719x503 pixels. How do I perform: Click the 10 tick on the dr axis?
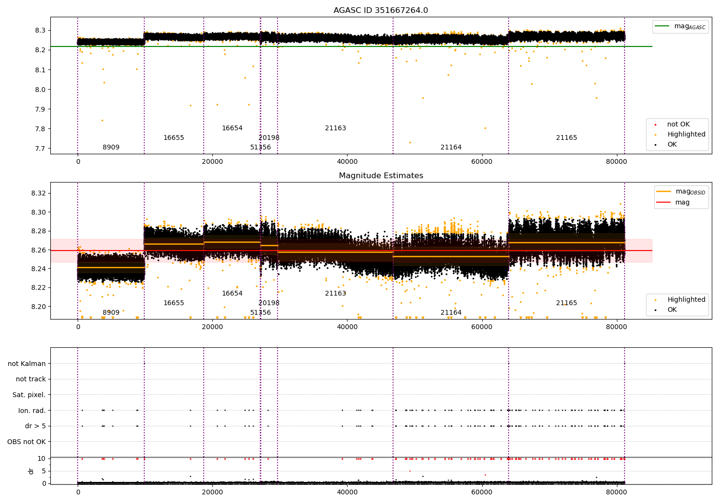(x=42, y=458)
